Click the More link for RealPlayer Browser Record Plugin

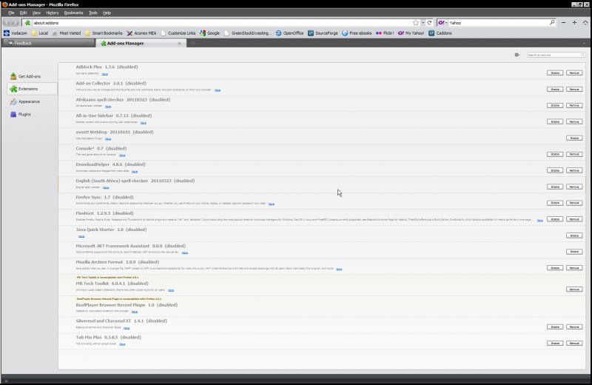tap(135, 312)
